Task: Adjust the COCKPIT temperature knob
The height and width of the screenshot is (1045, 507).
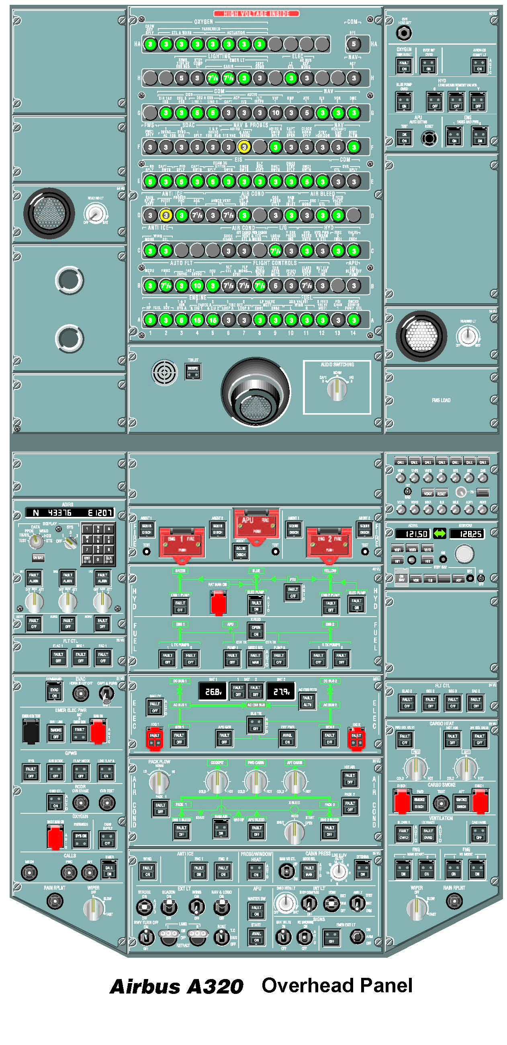Action: [217, 781]
